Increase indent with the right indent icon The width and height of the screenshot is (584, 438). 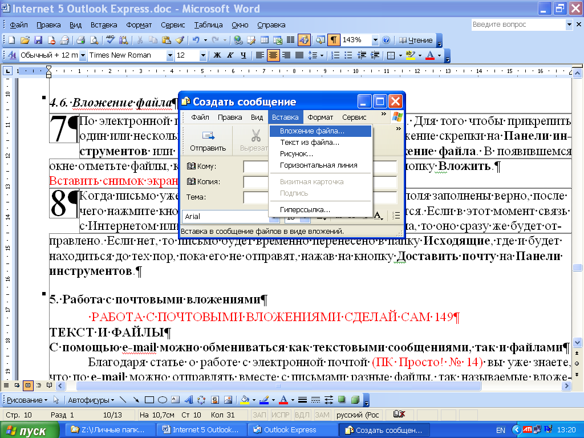(x=375, y=55)
